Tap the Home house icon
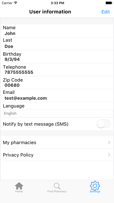 (x=19, y=186)
